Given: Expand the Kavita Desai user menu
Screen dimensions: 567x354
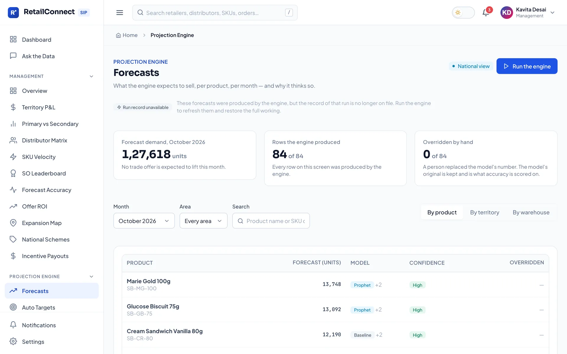Looking at the screenshot, I should tap(528, 13).
